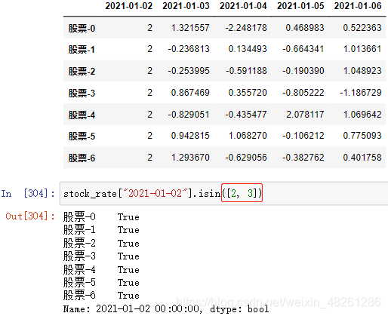Viewport: 388px width, 316px height.
Task: Click the 股票-4 row label in table
Action: (x=82, y=115)
